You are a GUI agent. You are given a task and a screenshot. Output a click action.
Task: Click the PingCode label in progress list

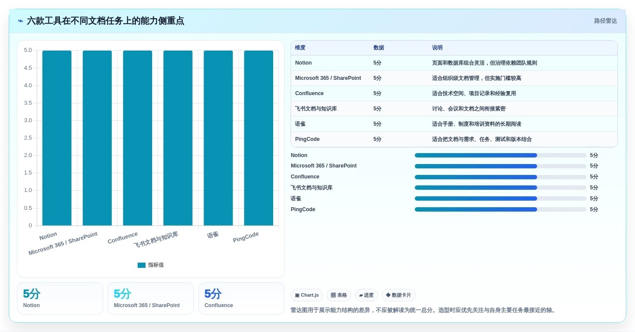tap(303, 209)
